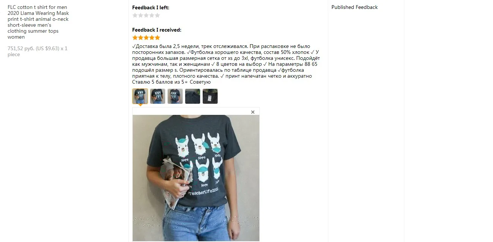
Task: Click the last orange star in received feedback
Action: pos(157,38)
